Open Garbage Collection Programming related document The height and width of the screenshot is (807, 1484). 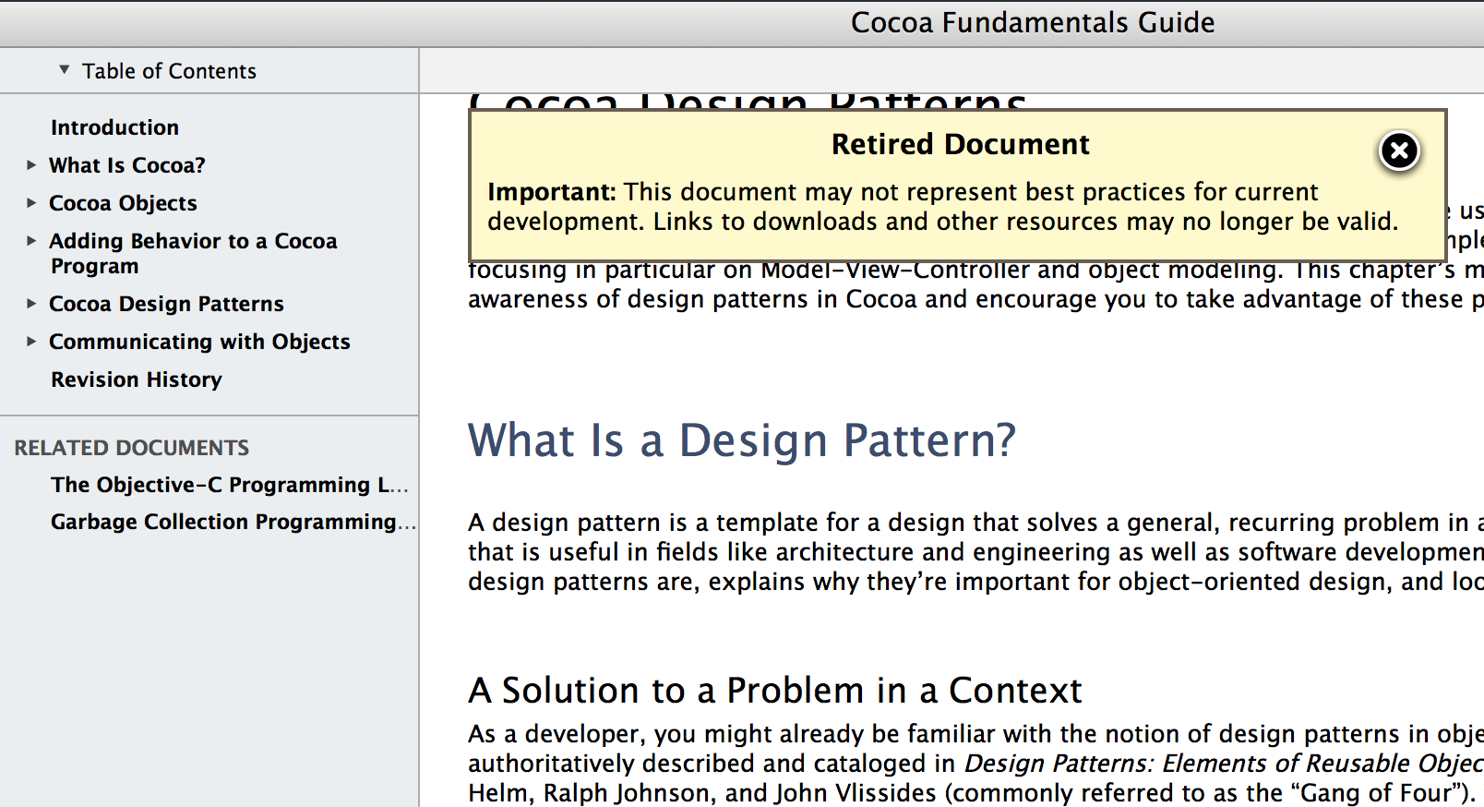pos(233,522)
